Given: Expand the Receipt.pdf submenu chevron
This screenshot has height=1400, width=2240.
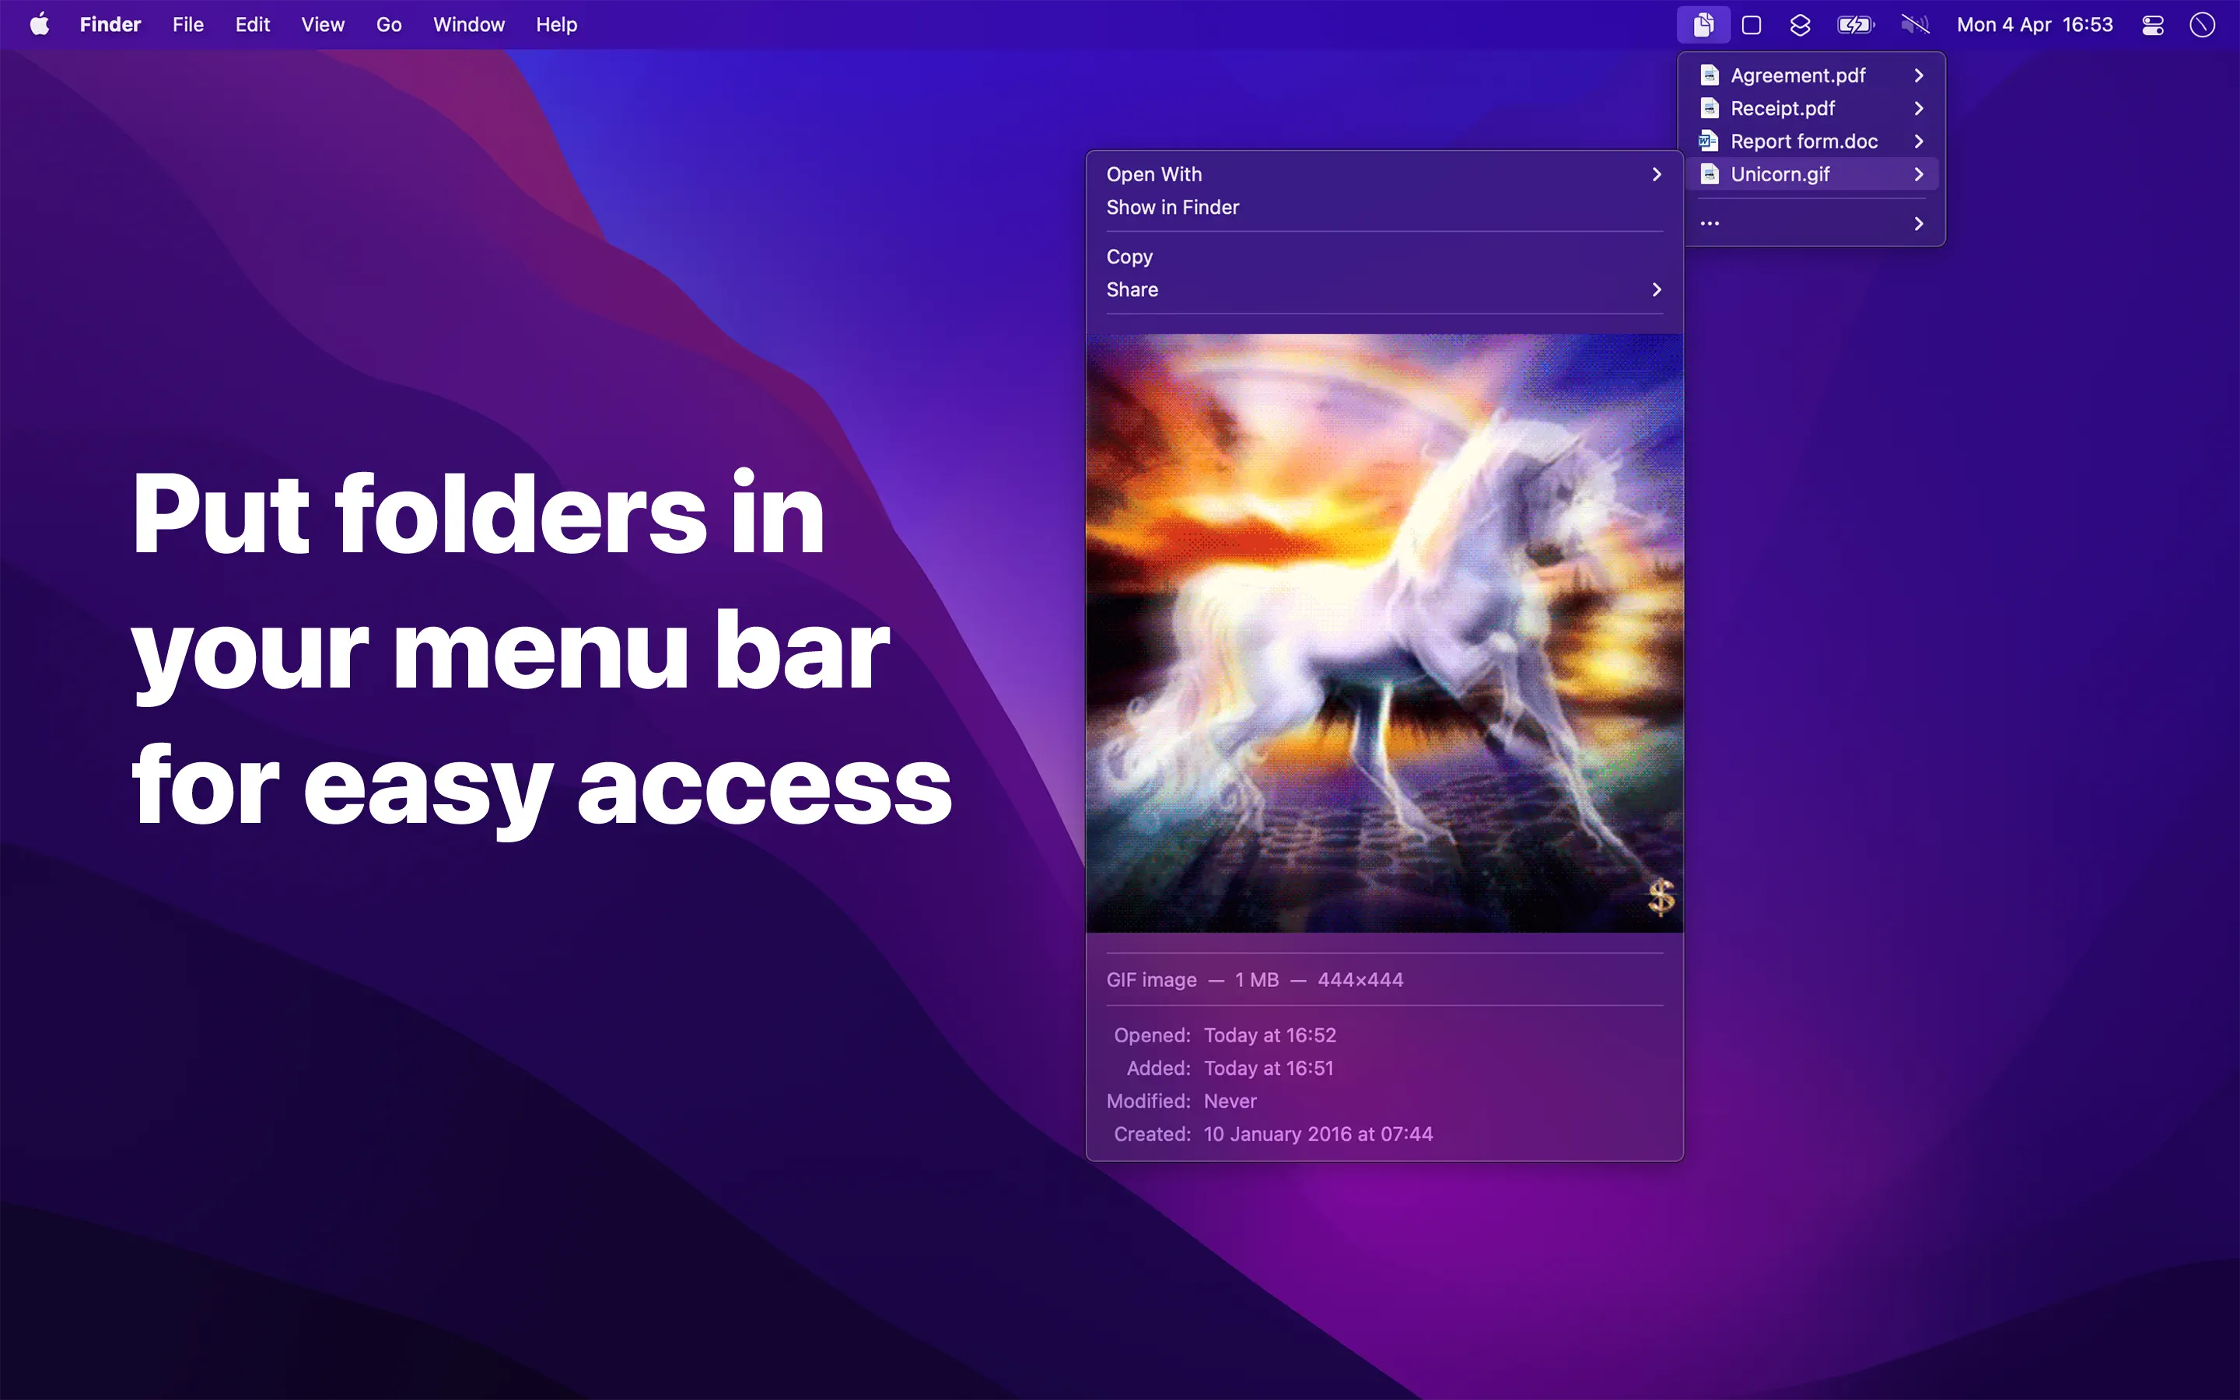Looking at the screenshot, I should pos(1919,108).
